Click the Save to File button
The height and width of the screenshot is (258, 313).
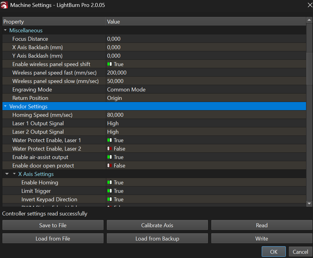point(53,225)
